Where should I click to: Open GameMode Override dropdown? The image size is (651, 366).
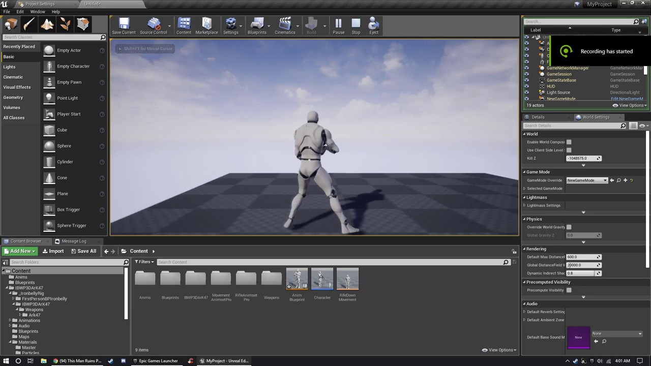pos(587,180)
